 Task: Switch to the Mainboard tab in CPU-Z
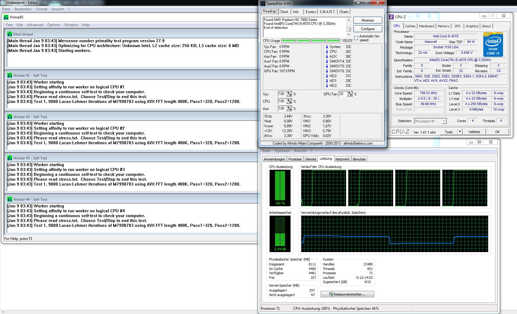427,26
